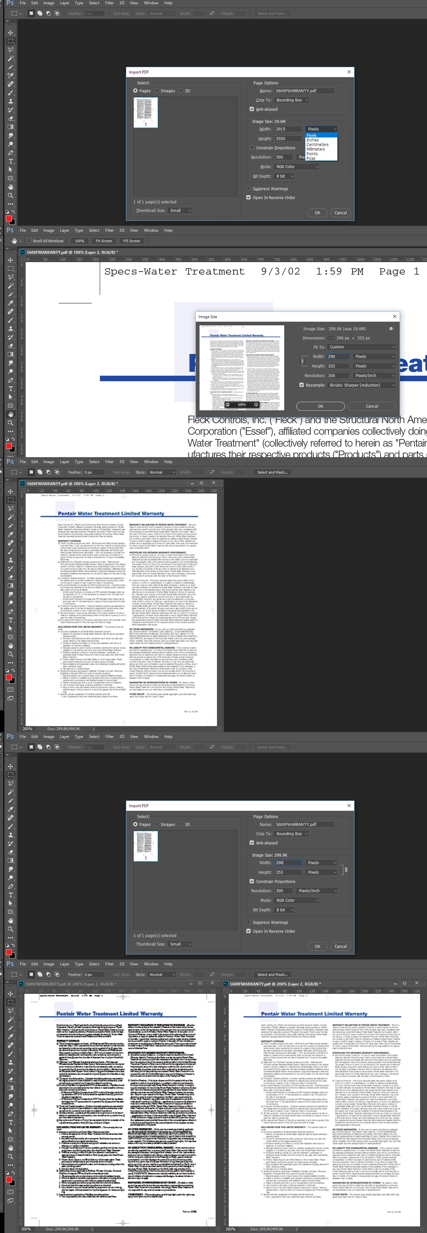Click OK in Image Size dialog
This screenshot has width=427, height=1233.
[320, 406]
